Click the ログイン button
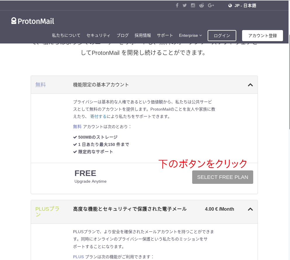The image size is (290, 260). [222, 36]
